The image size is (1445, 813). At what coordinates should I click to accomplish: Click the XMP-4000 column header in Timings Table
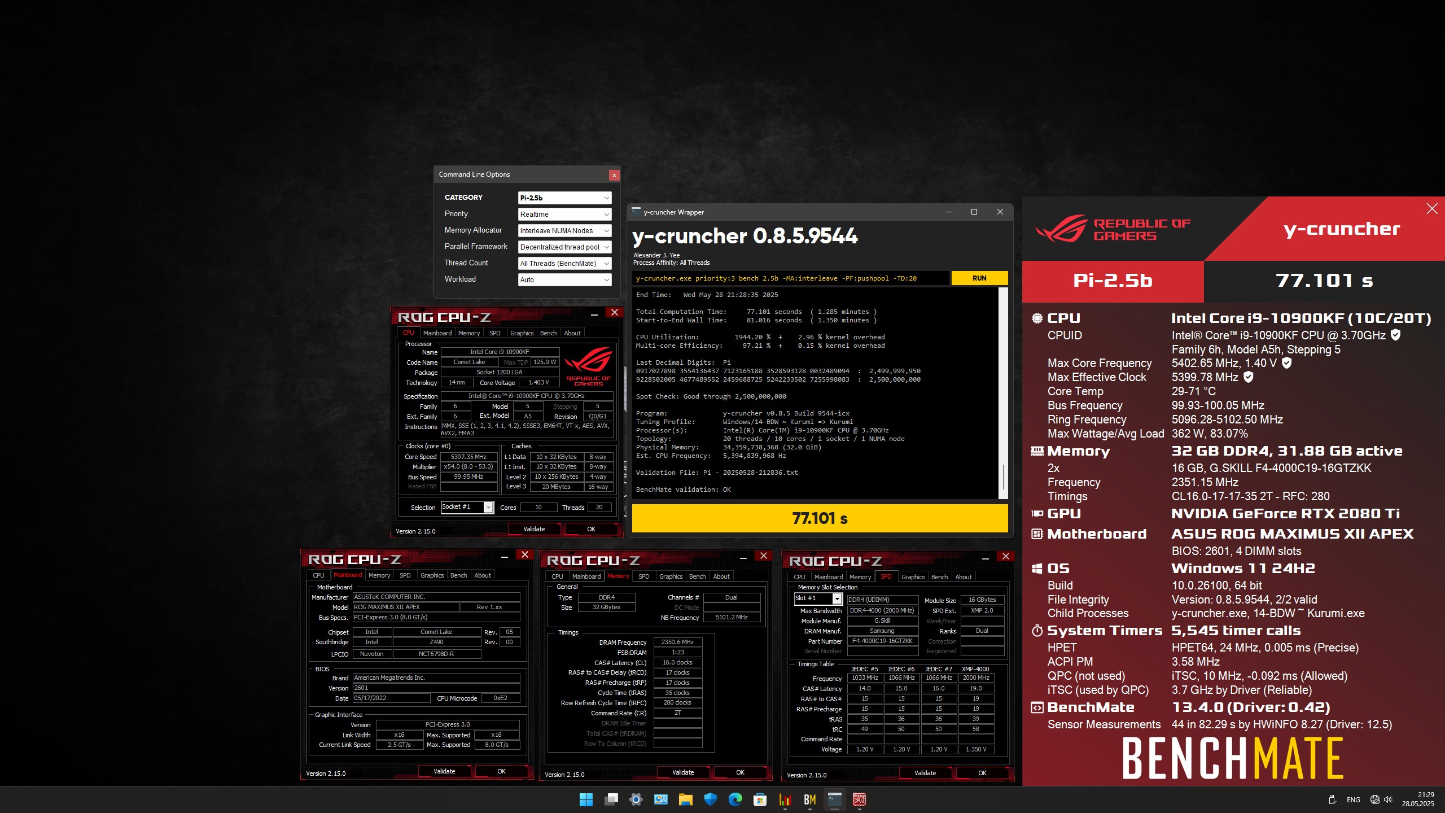975,669
